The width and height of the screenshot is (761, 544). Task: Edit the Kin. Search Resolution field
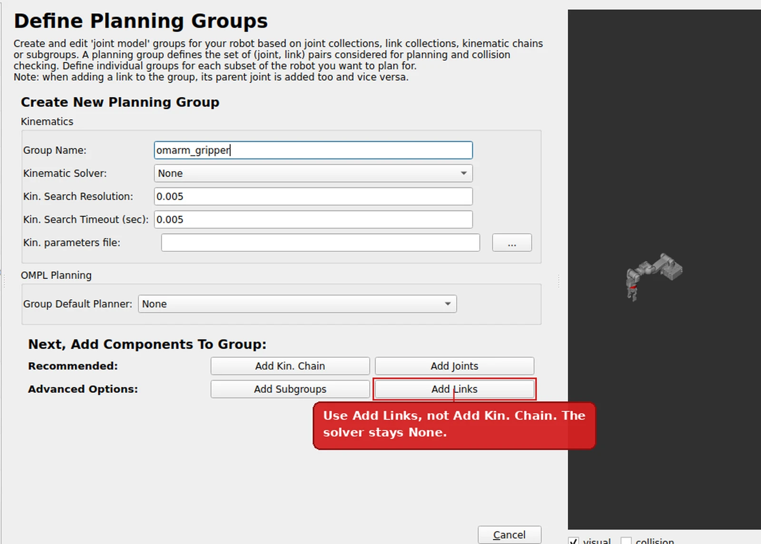coord(313,196)
